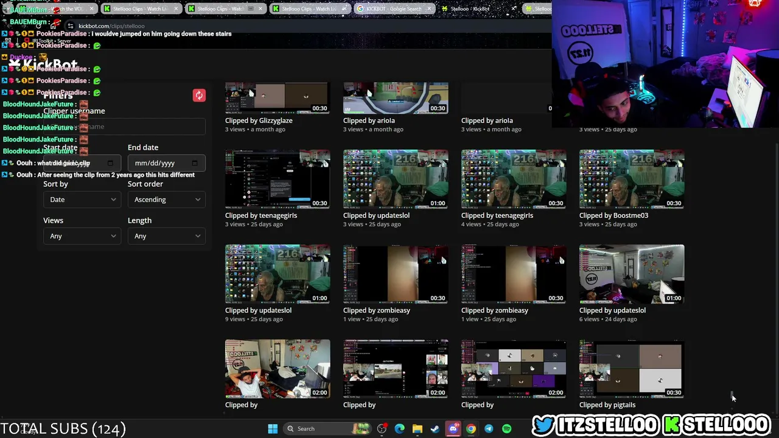779x438 pixels.
Task: Click the 'Clipped by Boostme03' title
Action: pyautogui.click(x=613, y=215)
